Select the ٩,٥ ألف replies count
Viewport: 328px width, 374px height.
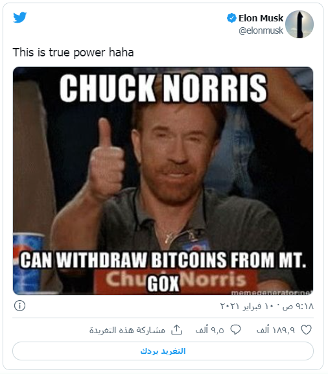[x=209, y=330]
